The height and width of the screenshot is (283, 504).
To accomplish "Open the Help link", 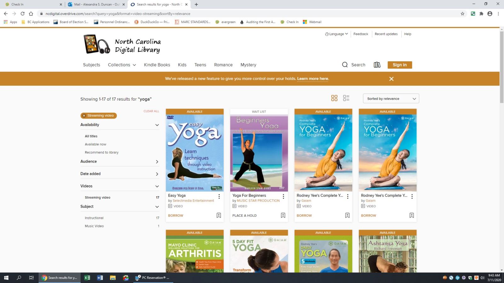I will 408,34.
